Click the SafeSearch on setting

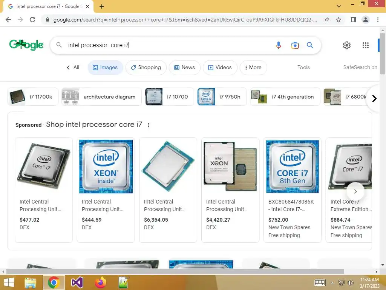360,67
